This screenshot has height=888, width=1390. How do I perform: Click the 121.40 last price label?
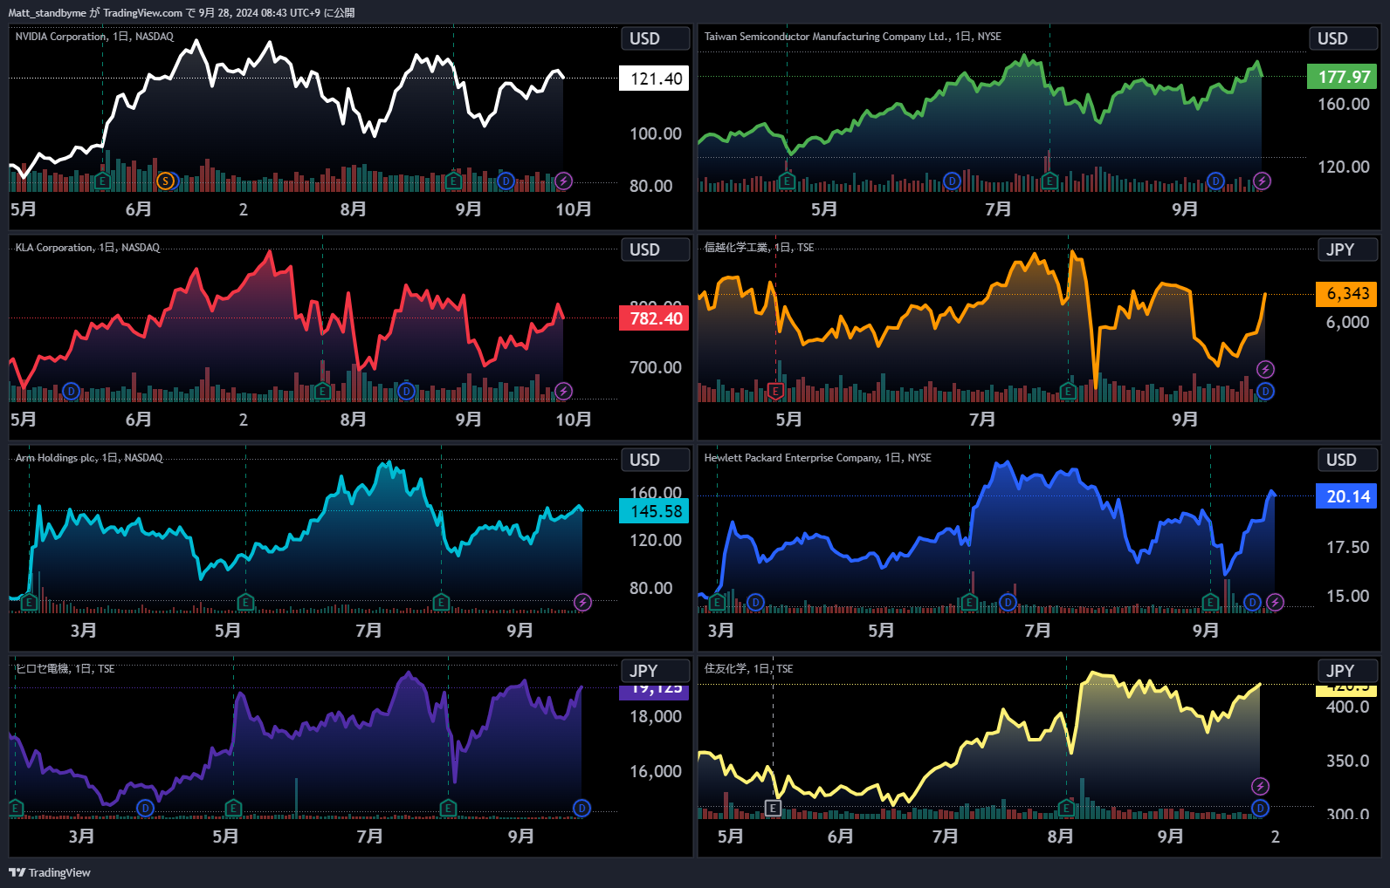(654, 79)
